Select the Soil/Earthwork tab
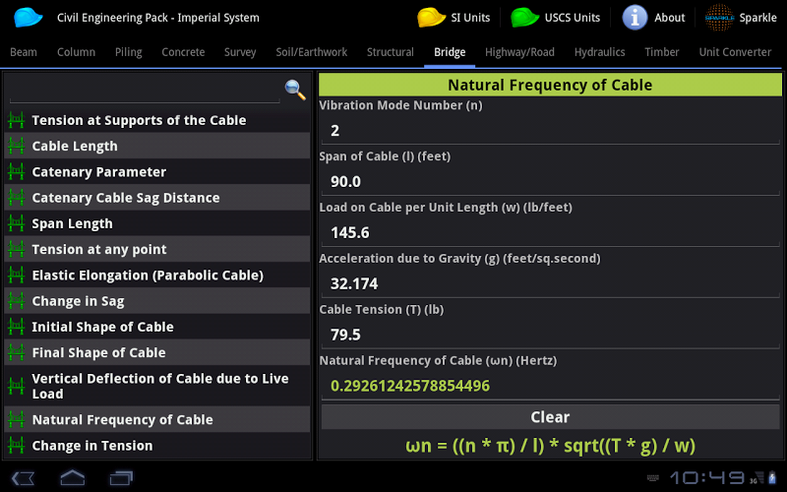Image resolution: width=787 pixels, height=492 pixels. 311,52
